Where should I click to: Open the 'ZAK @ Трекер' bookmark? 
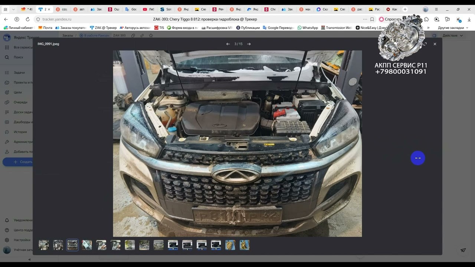(x=103, y=28)
